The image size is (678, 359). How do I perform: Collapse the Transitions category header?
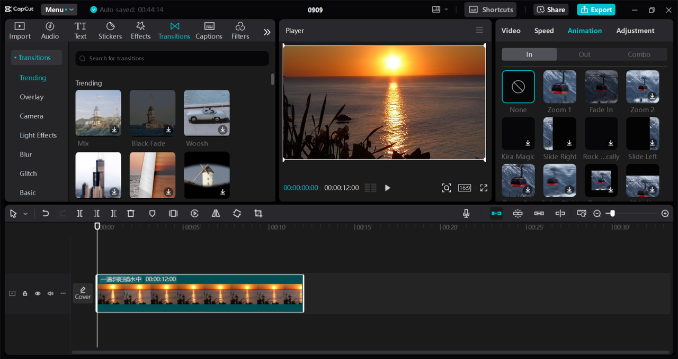click(36, 58)
